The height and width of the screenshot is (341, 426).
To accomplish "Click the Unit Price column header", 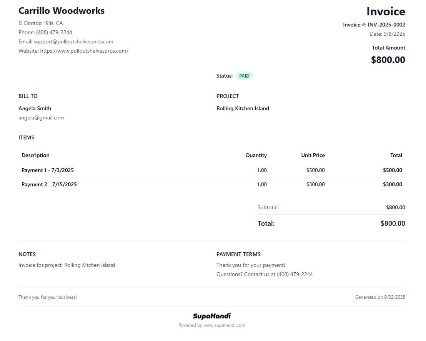I will (313, 155).
